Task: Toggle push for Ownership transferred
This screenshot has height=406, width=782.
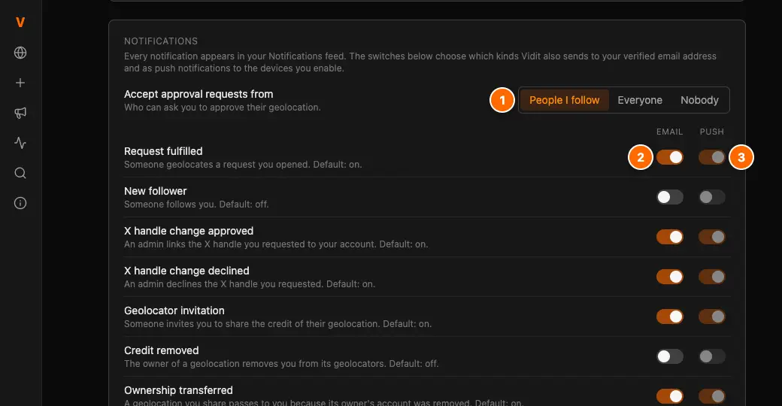Action: (x=711, y=396)
